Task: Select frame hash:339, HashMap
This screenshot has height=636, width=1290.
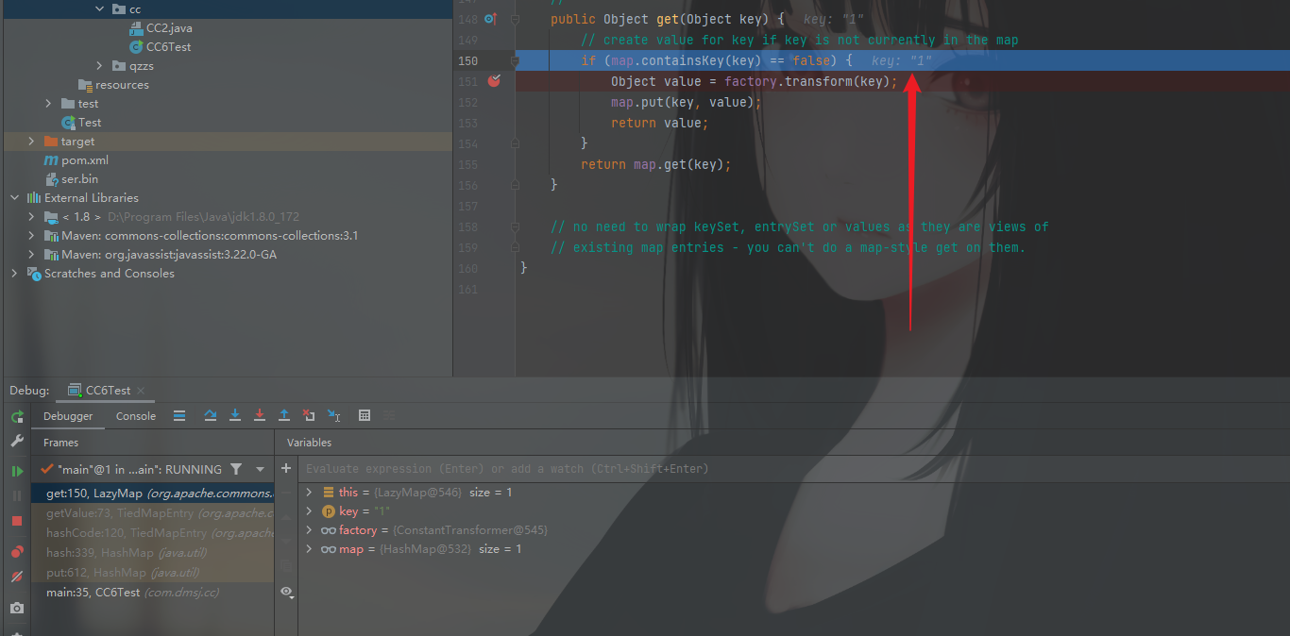Action: (x=153, y=553)
